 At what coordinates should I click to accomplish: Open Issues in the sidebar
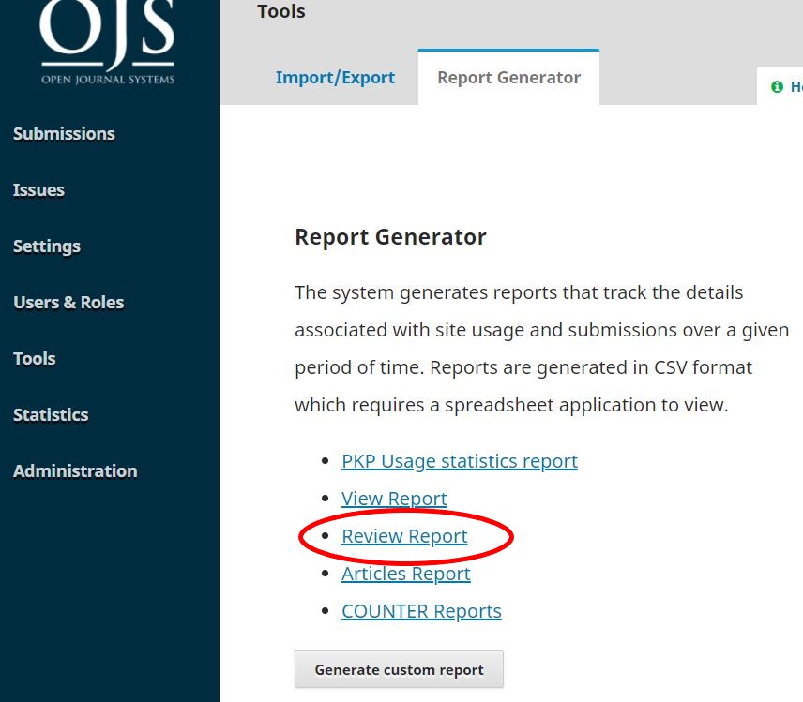click(38, 190)
